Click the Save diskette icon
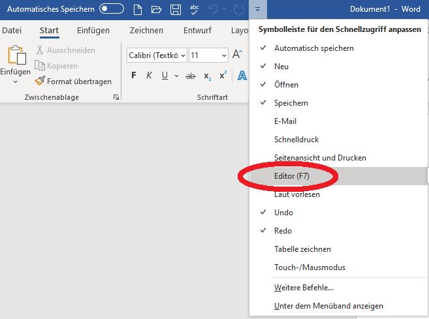429x319 pixels. pos(176,10)
